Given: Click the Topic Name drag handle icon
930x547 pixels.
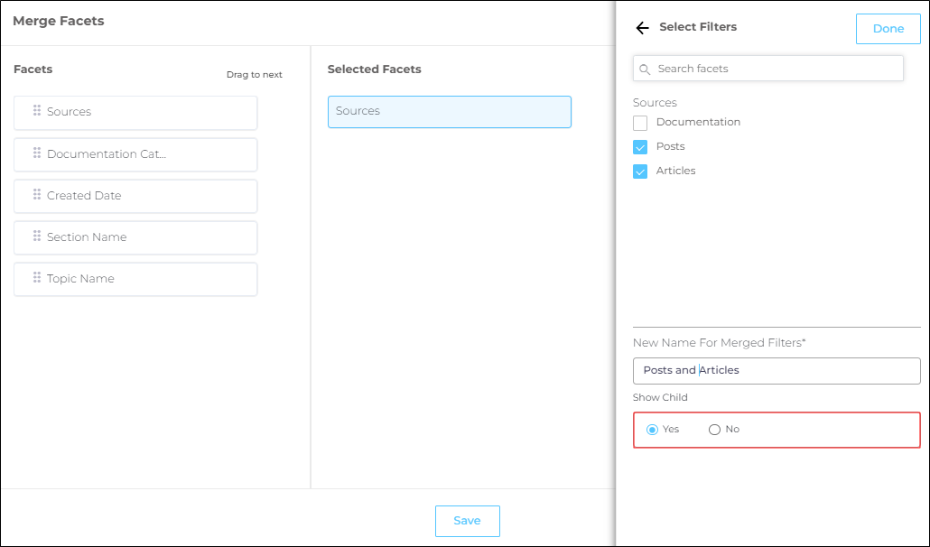Looking at the screenshot, I should click(x=37, y=278).
